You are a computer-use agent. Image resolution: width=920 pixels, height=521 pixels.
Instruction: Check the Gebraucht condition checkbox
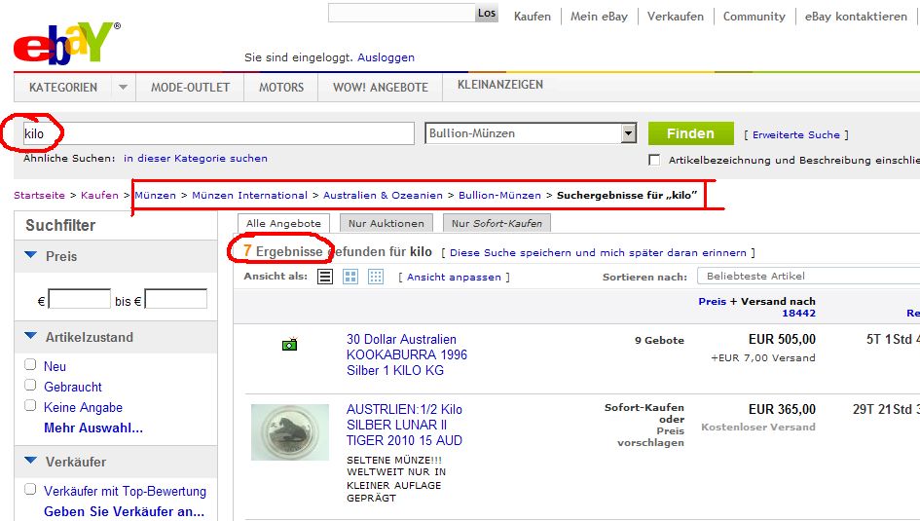(x=30, y=386)
